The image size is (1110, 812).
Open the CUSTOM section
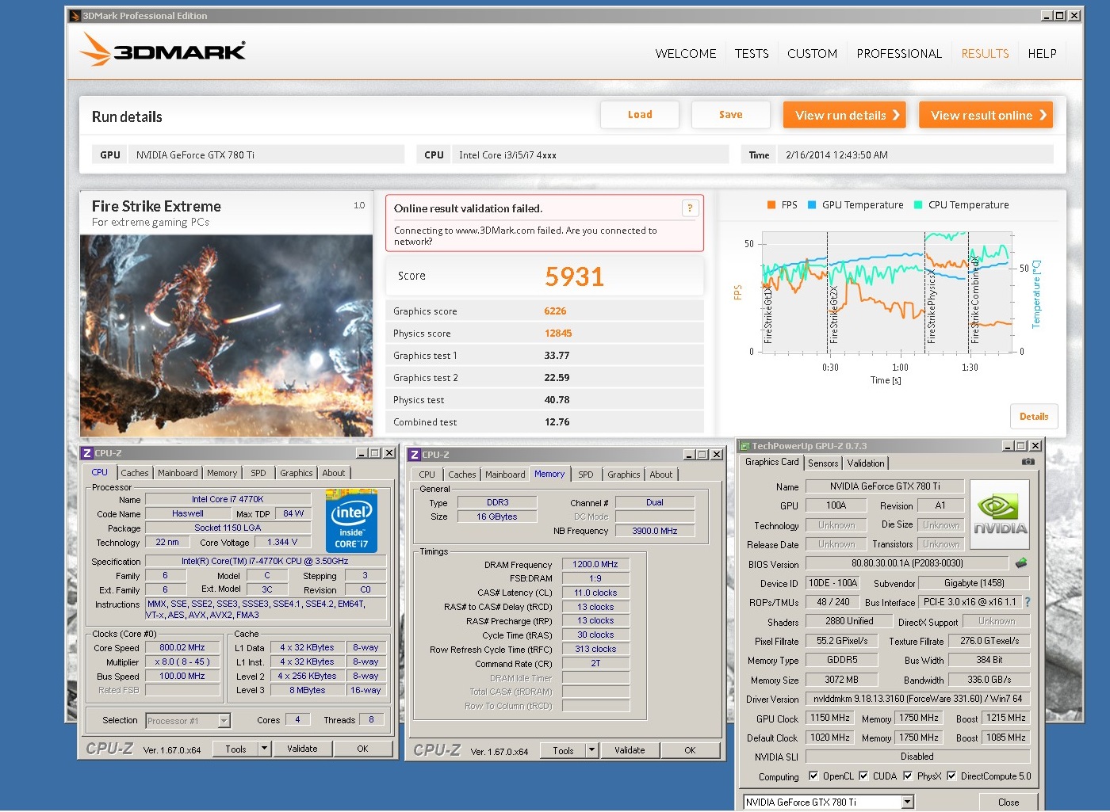(x=812, y=54)
